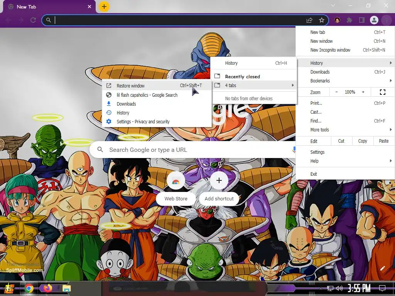Select New tab from Chrome menu
The height and width of the screenshot is (296, 395).
tap(345, 32)
